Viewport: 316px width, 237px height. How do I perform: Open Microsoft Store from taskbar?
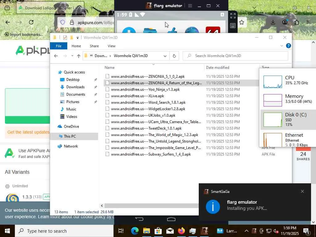[x=158, y=231]
